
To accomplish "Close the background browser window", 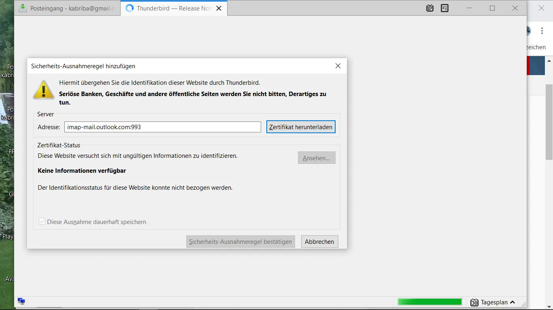I will click(541, 8).
